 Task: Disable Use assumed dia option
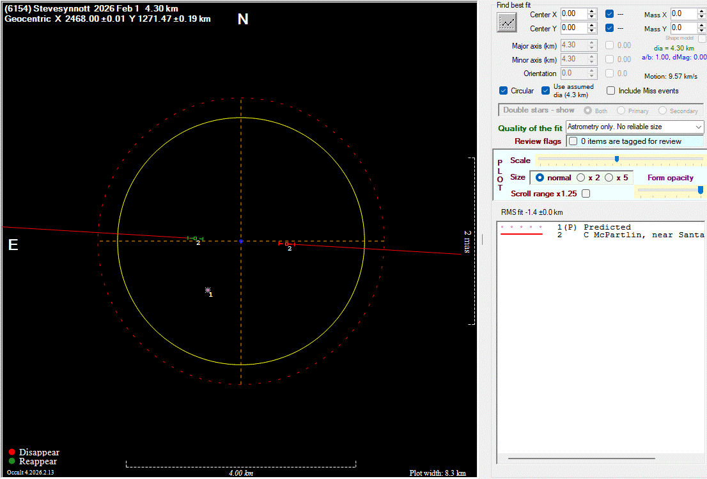click(545, 91)
